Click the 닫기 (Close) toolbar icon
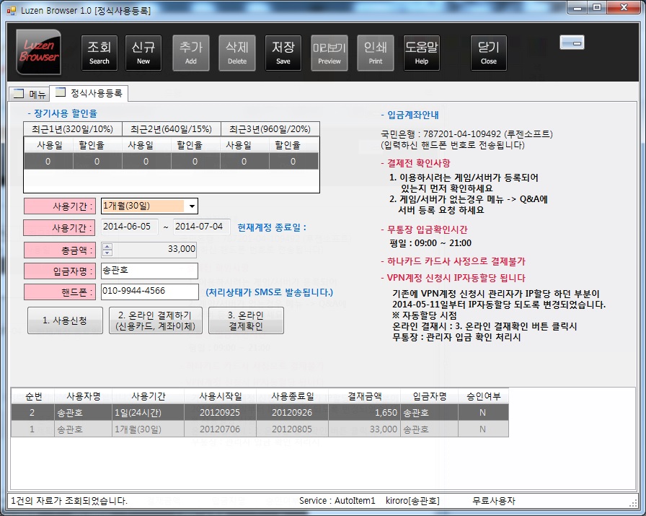This screenshot has height=516, width=646. coord(489,53)
